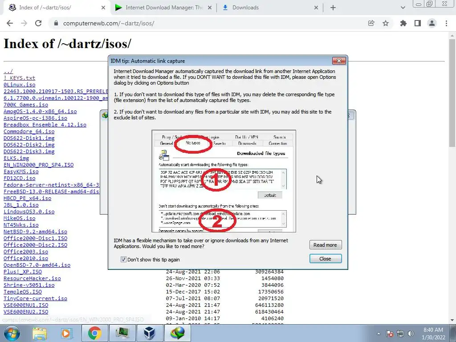
Task: Click the JBL_1.0.iso link
Action: coord(21,205)
